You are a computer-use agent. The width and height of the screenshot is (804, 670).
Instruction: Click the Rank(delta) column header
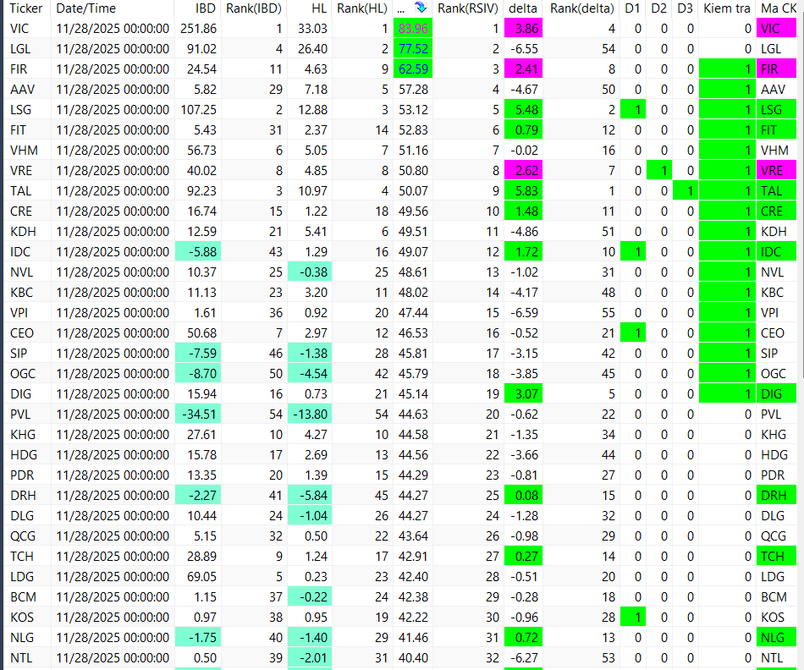pos(582,8)
